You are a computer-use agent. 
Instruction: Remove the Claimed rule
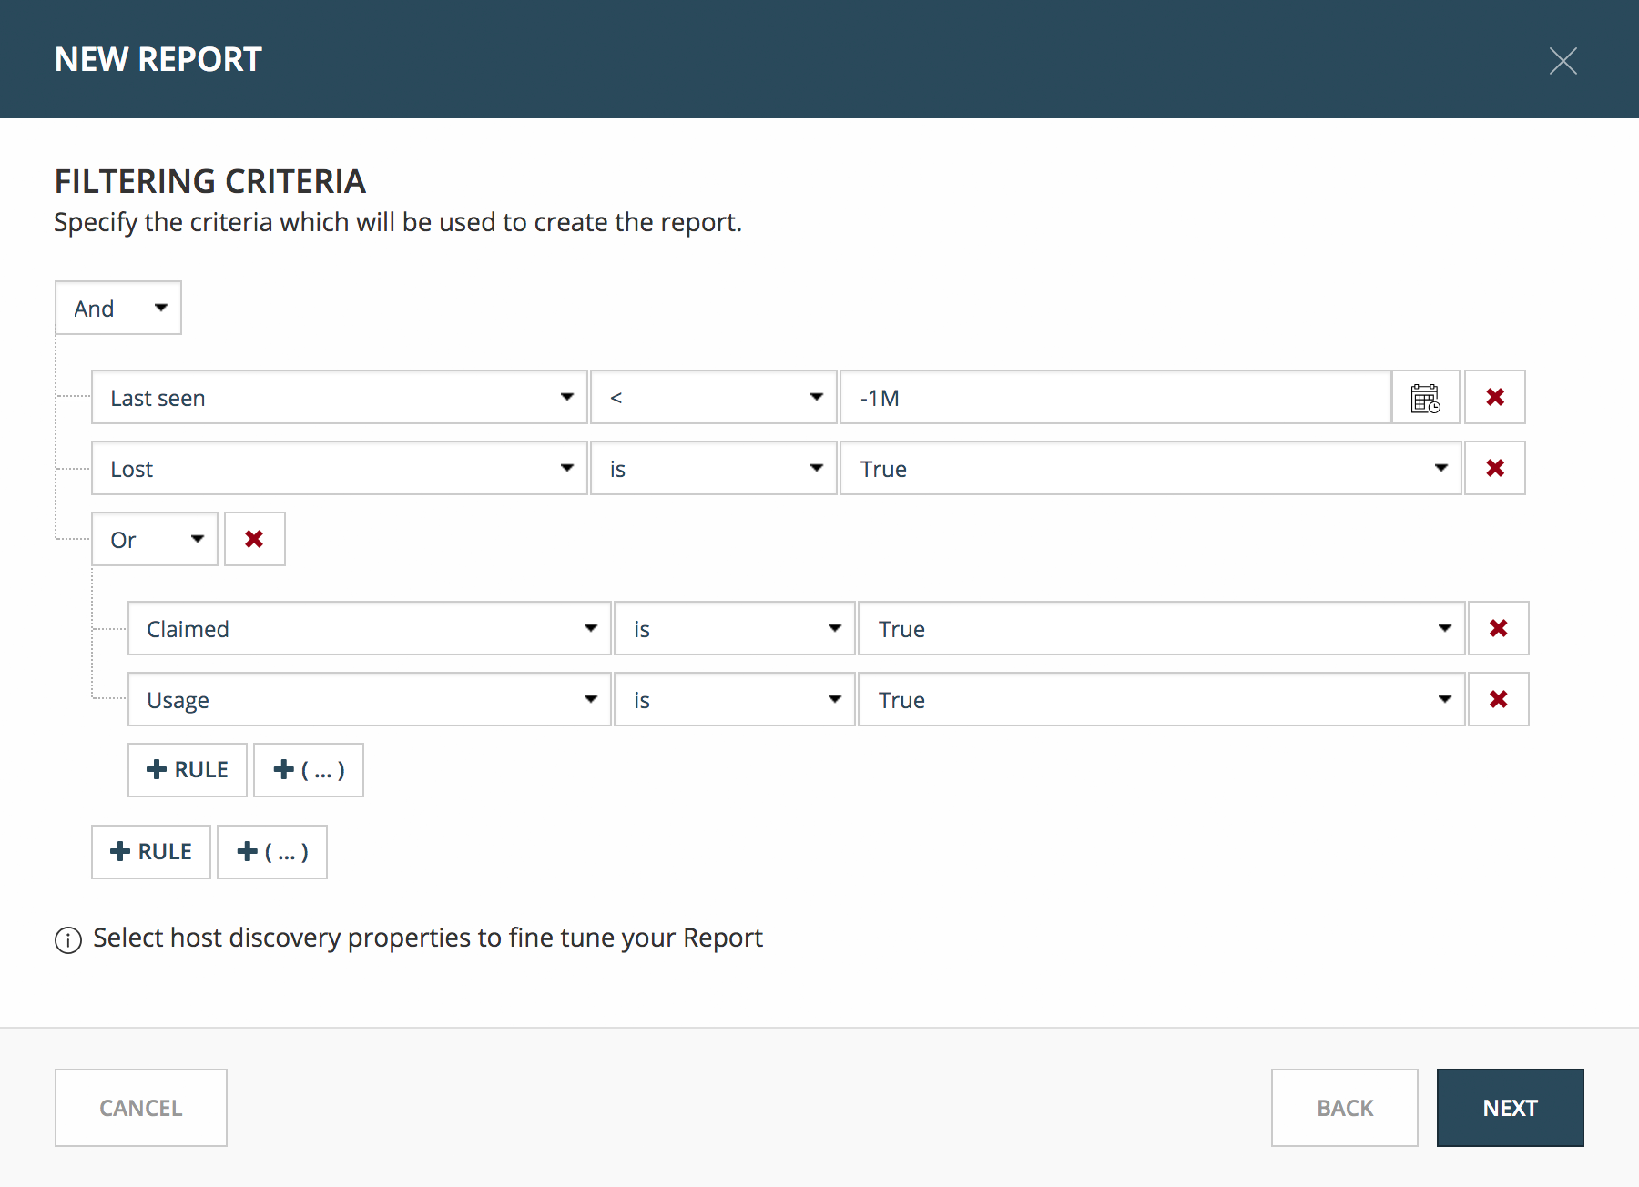(x=1499, y=629)
